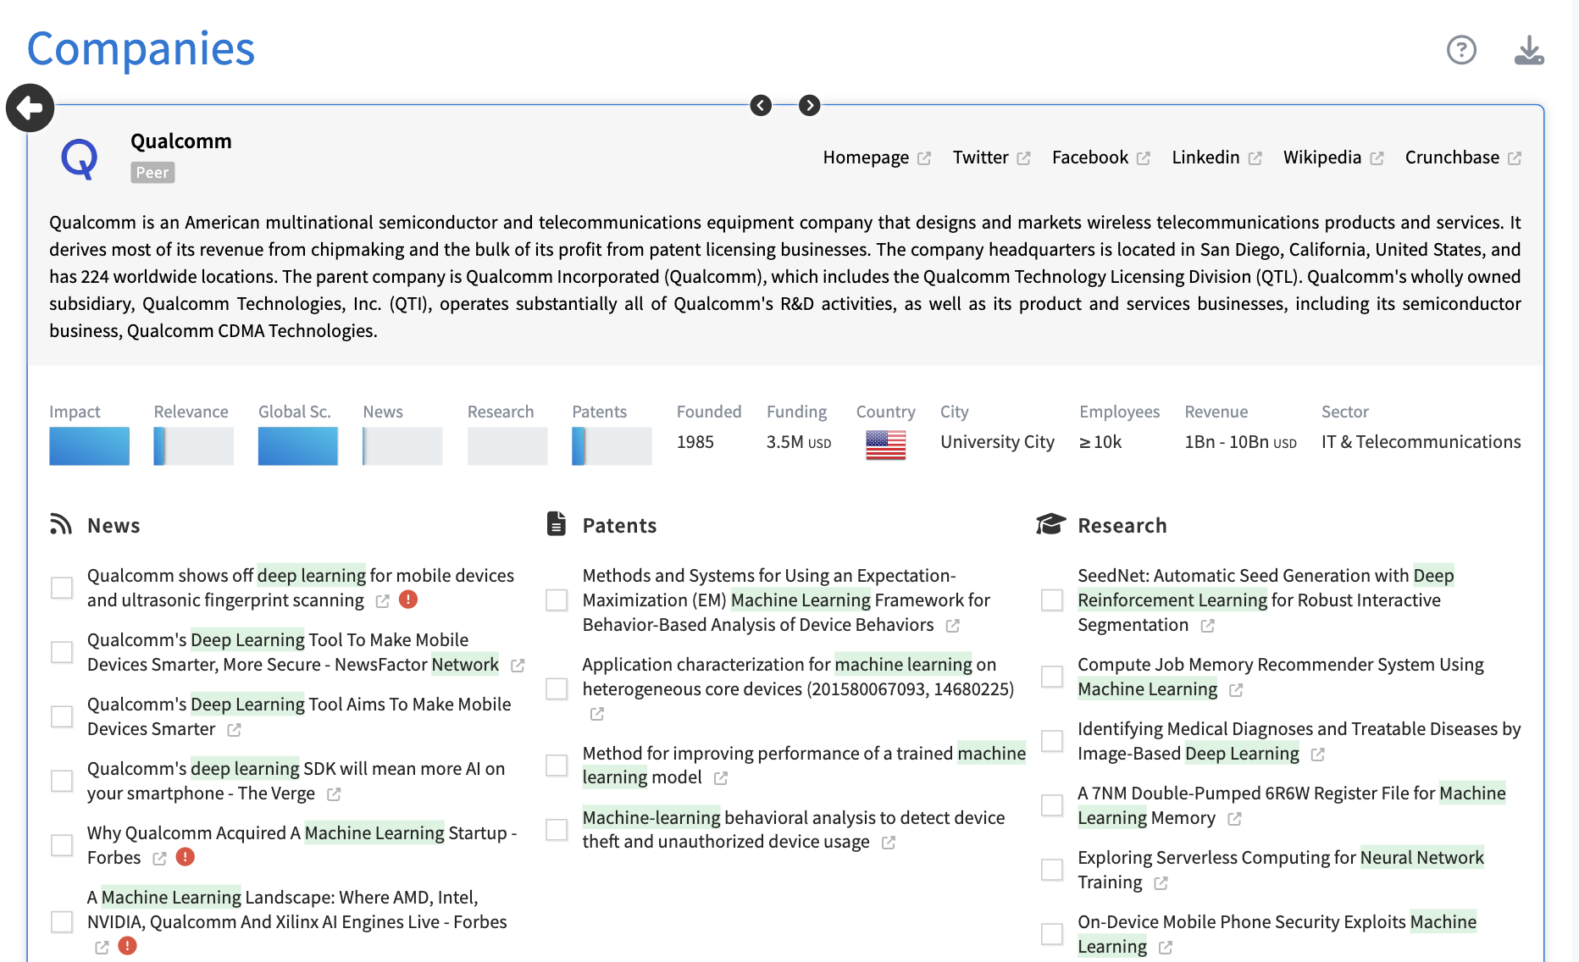Open external link for Mobile Phone Security research
This screenshot has width=1579, height=962.
click(1166, 948)
